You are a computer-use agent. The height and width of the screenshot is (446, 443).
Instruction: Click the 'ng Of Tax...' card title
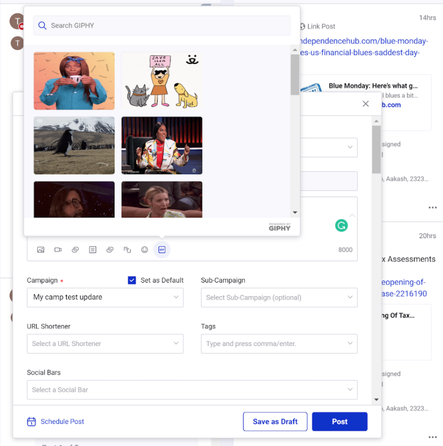[398, 315]
